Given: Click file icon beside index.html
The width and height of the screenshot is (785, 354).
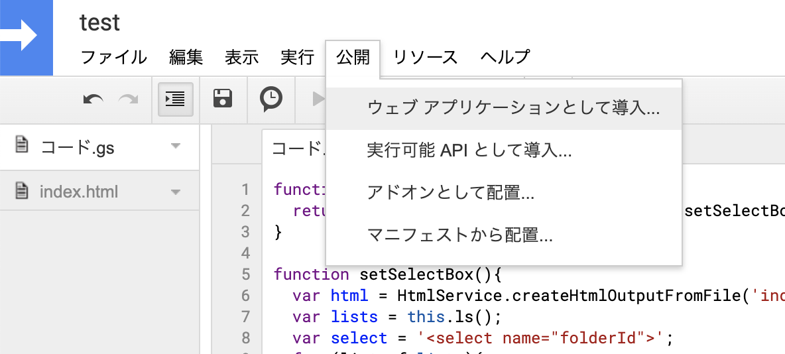Looking at the screenshot, I should point(21,192).
